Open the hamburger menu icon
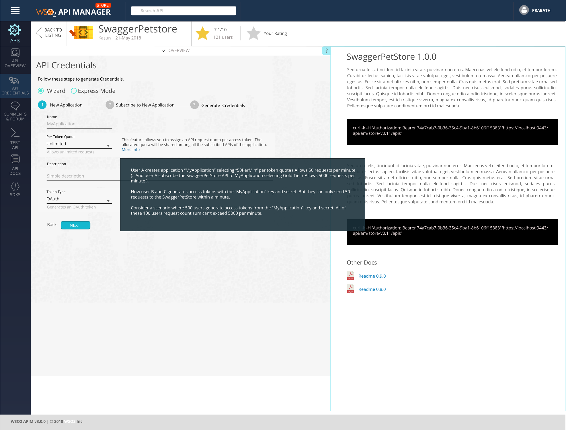Image resolution: width=566 pixels, height=430 pixels. [x=15, y=11]
